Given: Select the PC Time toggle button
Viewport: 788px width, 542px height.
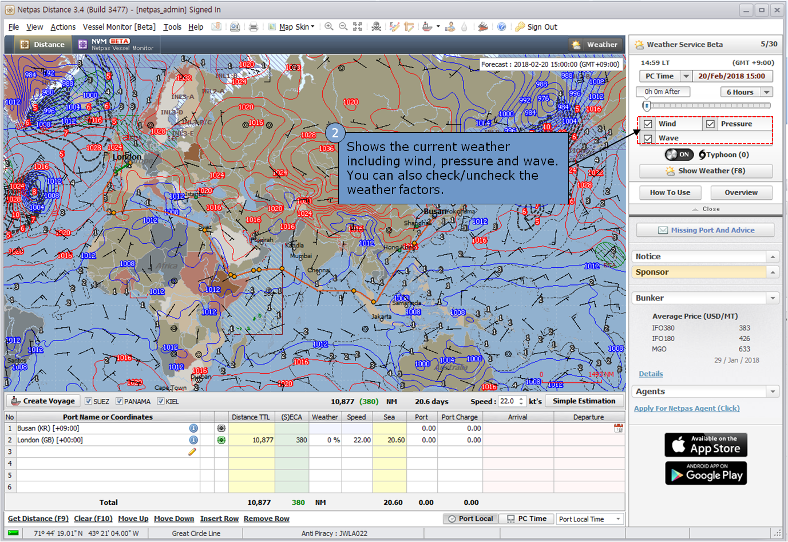Looking at the screenshot, I should tap(526, 519).
